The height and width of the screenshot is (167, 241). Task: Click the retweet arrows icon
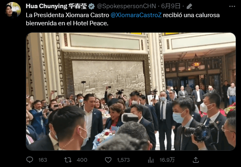(68, 160)
